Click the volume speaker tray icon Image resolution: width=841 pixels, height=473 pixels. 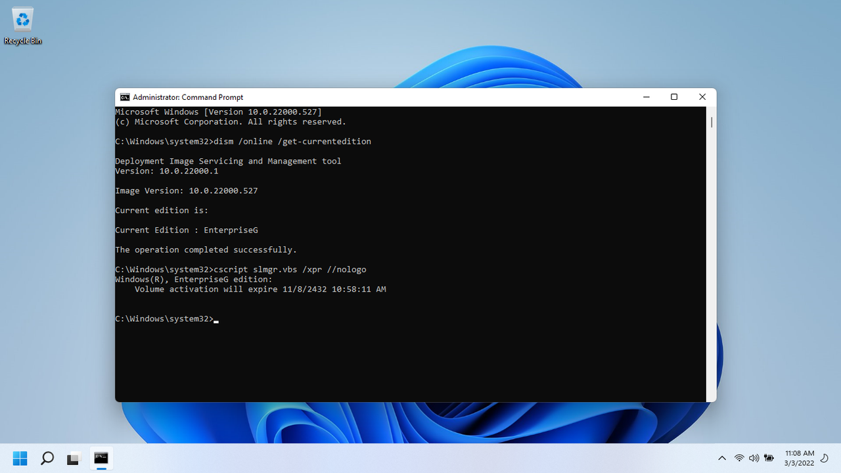click(x=754, y=458)
